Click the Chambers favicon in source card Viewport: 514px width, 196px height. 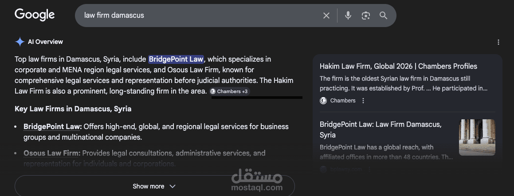pyautogui.click(x=323, y=101)
